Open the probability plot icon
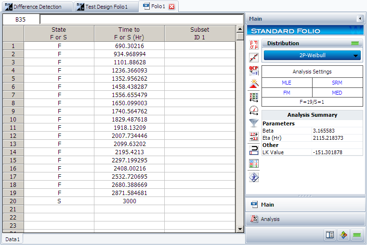This screenshot has width=367, height=245. coord(253,58)
